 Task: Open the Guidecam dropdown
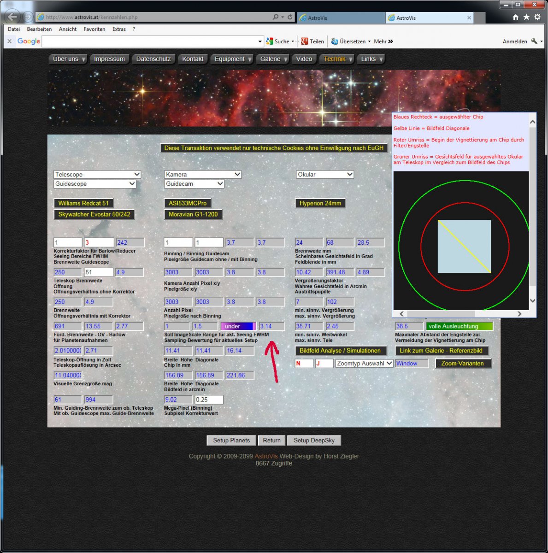pyautogui.click(x=194, y=183)
